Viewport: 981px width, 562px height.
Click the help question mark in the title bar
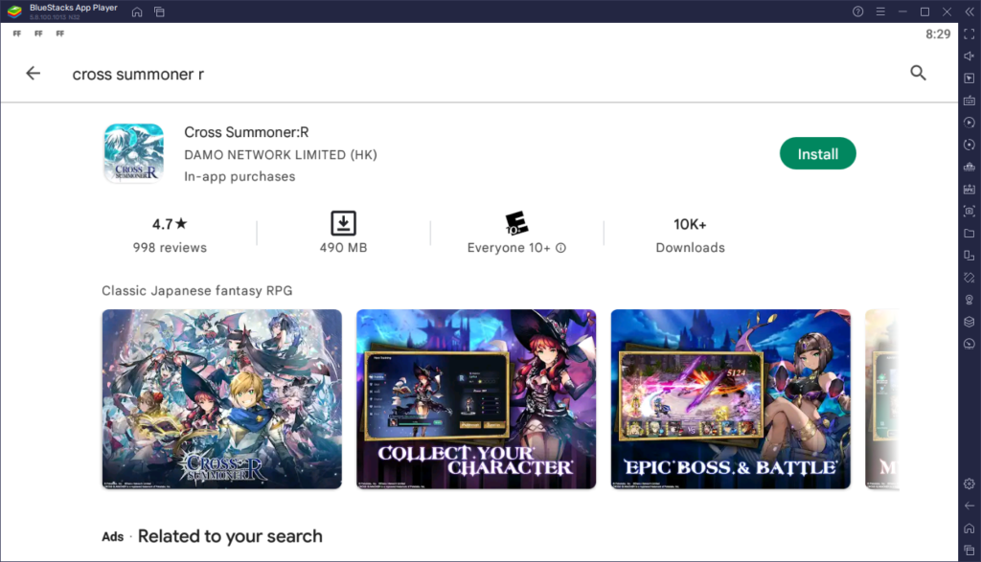coord(856,11)
